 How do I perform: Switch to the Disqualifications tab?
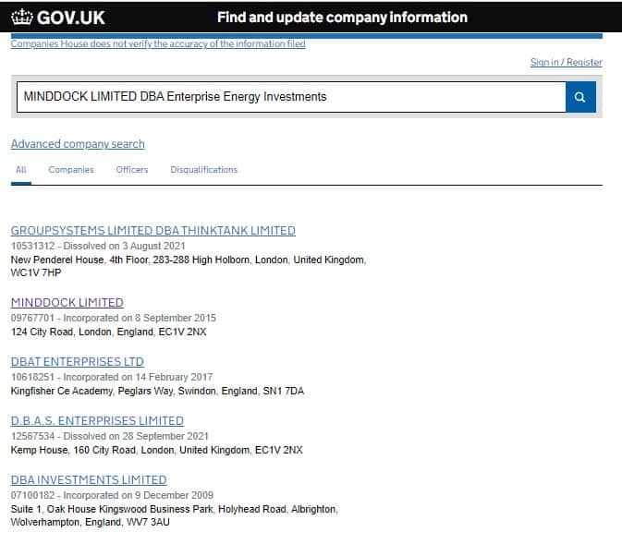(204, 170)
